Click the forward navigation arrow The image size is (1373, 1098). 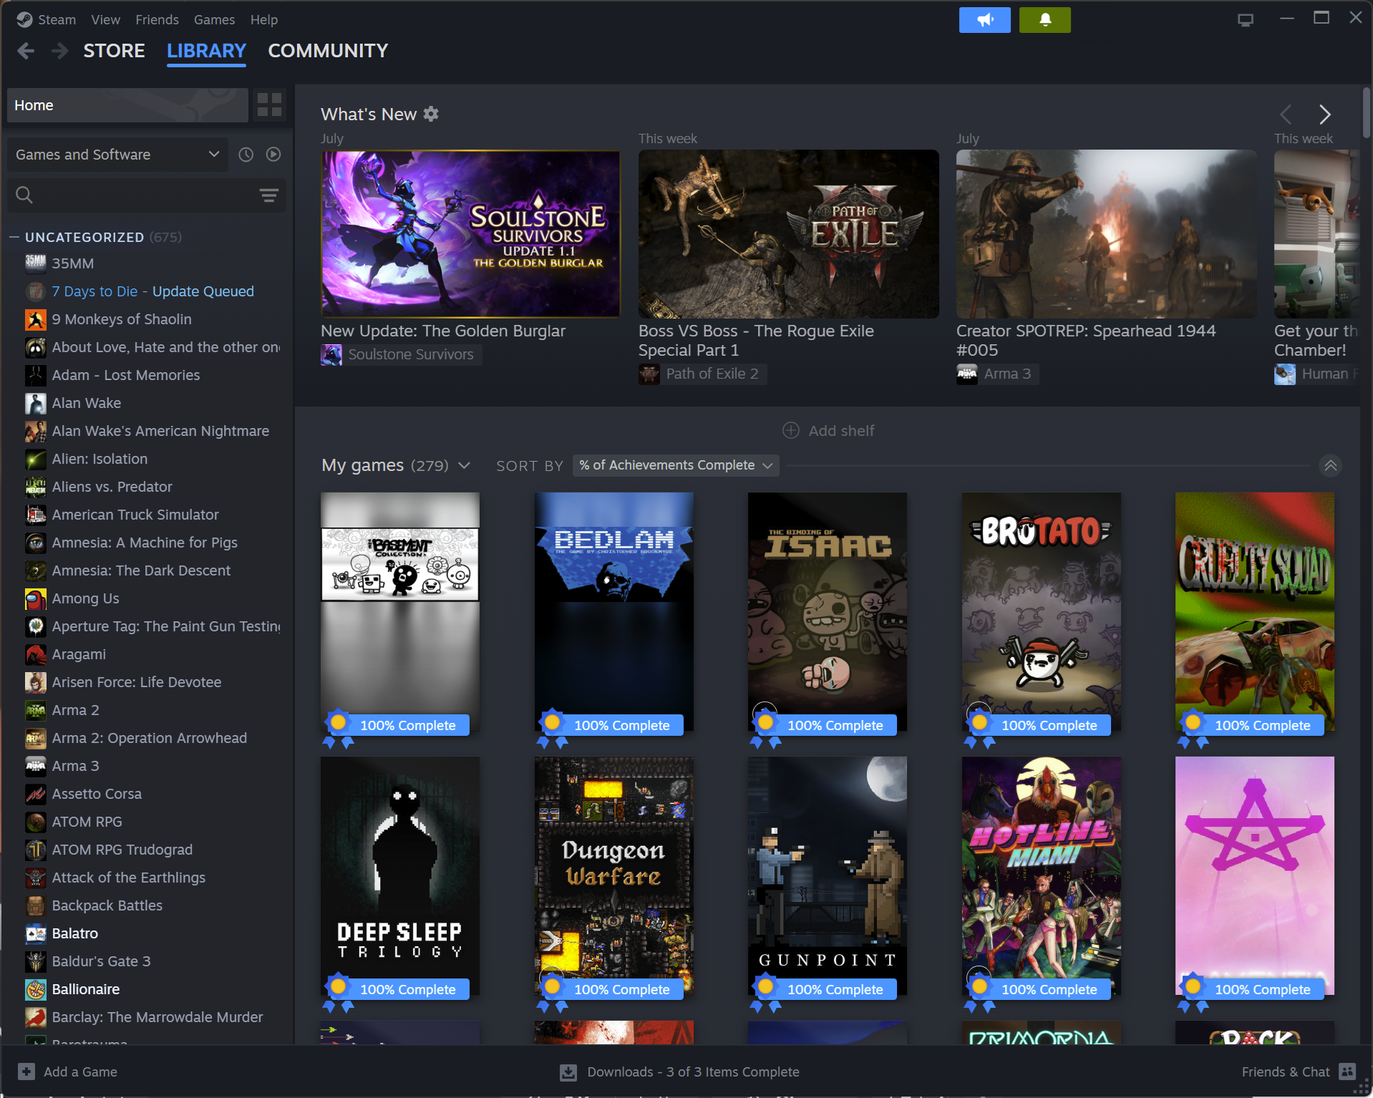[60, 51]
